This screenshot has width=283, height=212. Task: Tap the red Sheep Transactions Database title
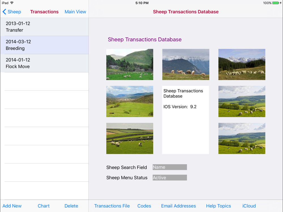[186, 12]
